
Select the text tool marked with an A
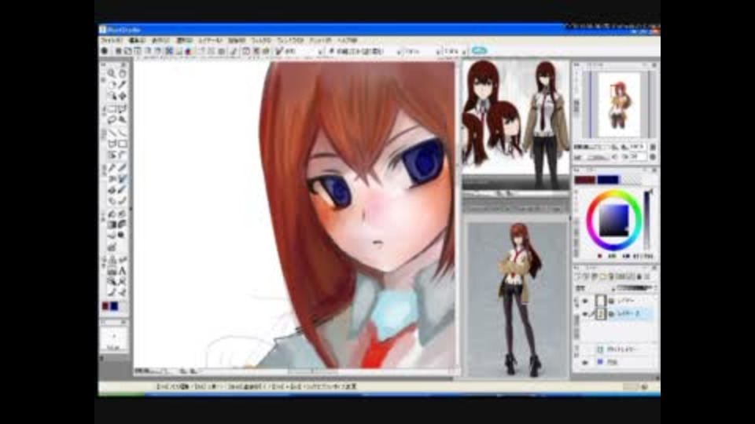(x=123, y=271)
